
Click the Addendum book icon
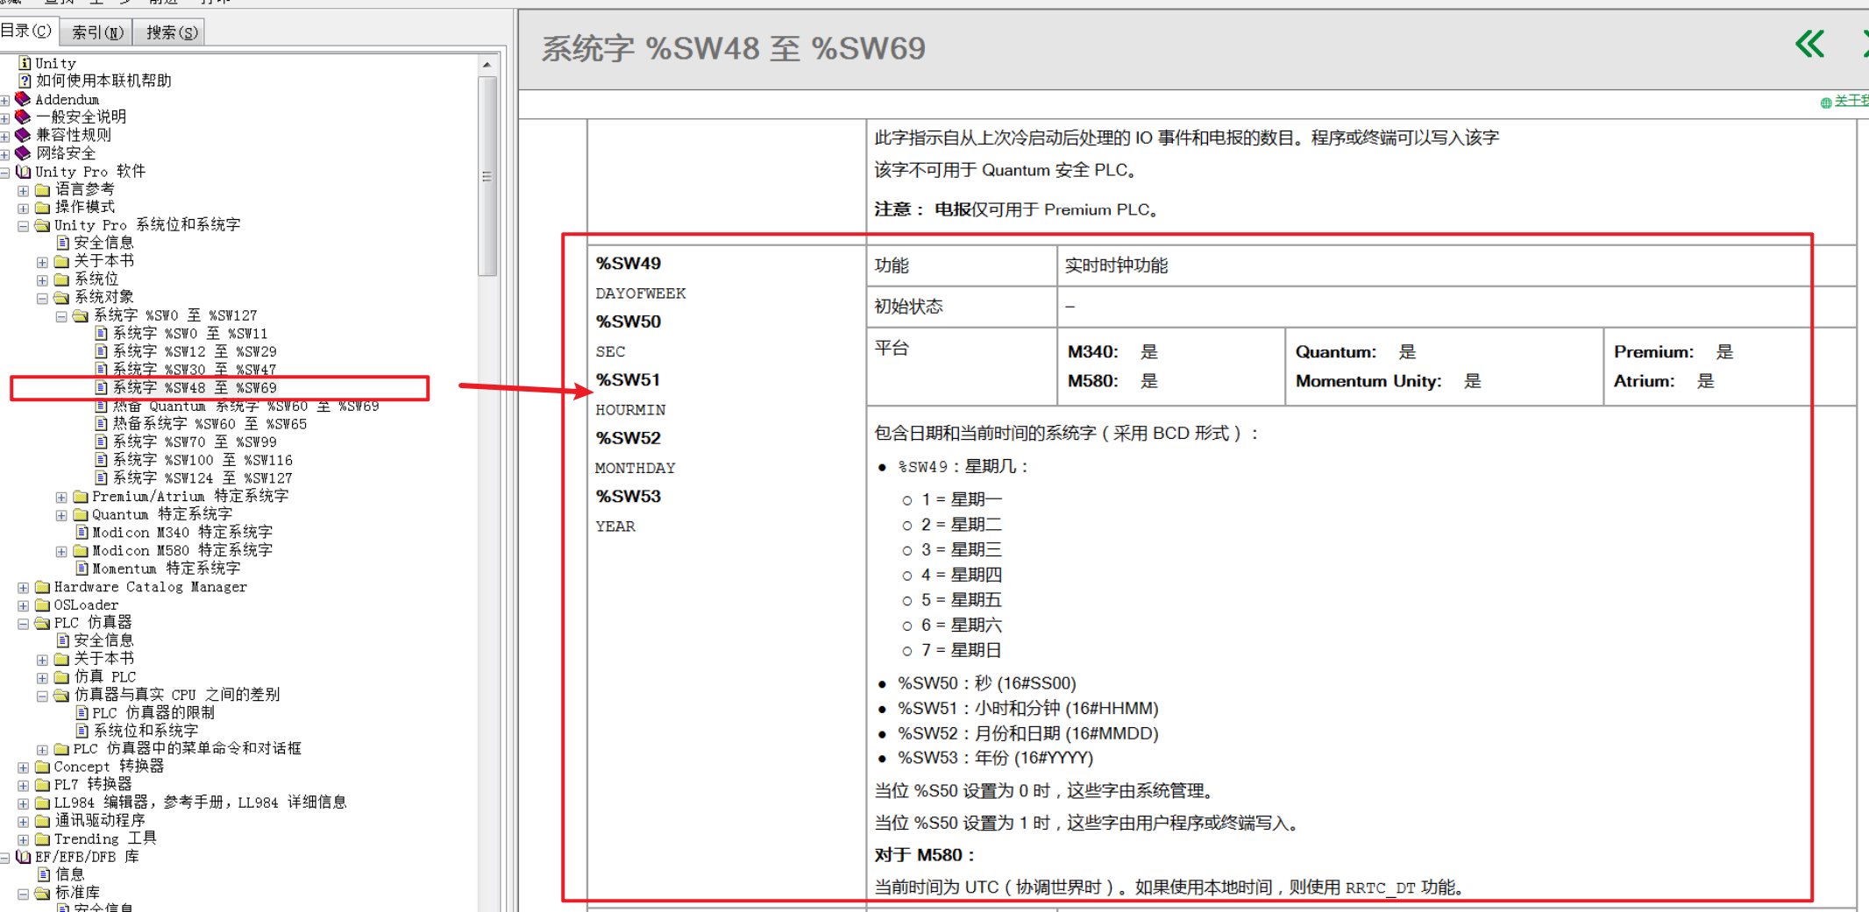[x=23, y=99]
